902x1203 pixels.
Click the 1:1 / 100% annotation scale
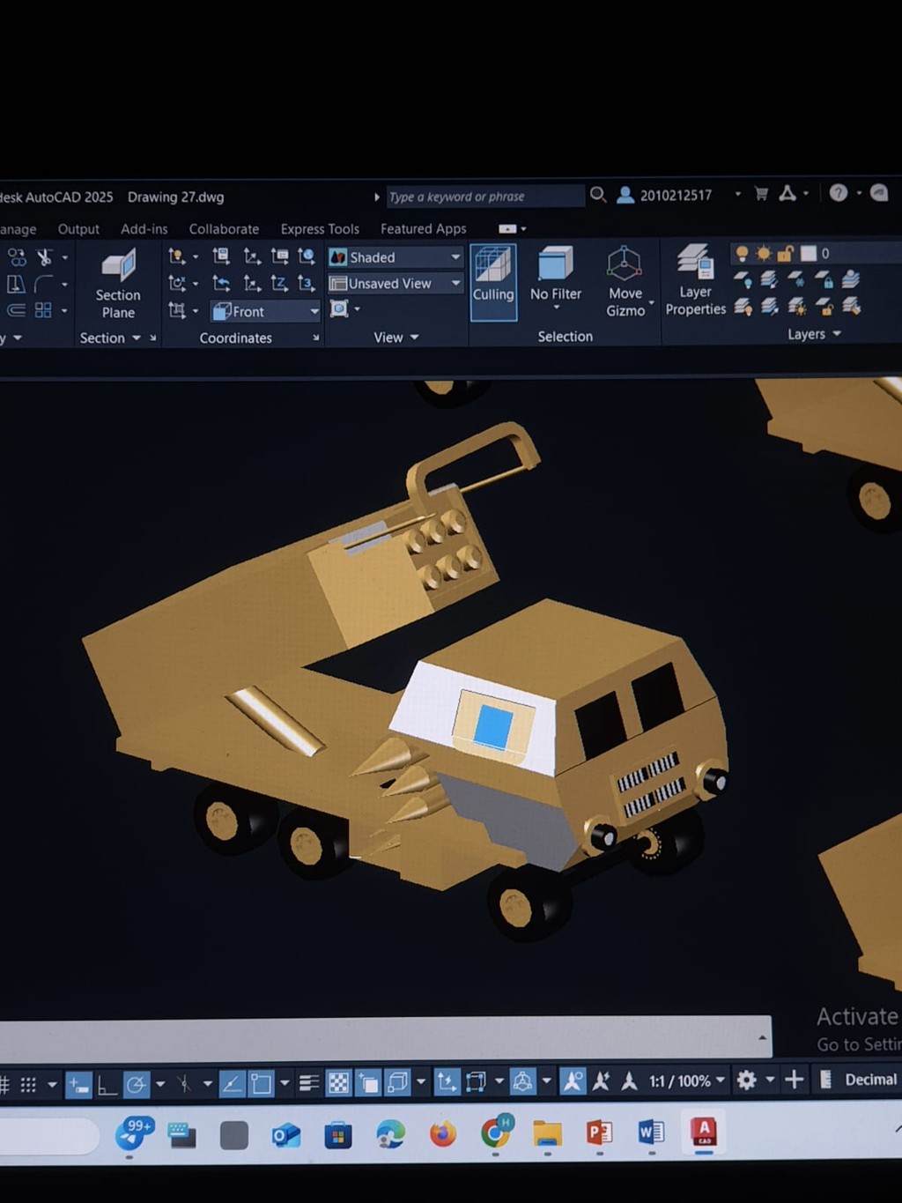679,1081
